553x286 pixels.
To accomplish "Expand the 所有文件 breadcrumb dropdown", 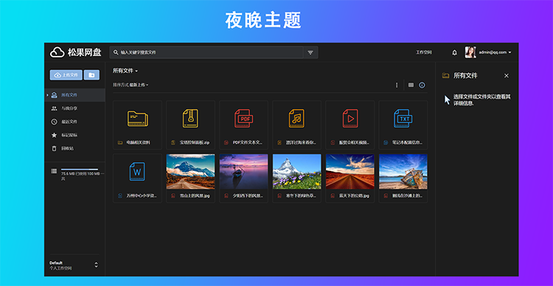I will pos(125,71).
